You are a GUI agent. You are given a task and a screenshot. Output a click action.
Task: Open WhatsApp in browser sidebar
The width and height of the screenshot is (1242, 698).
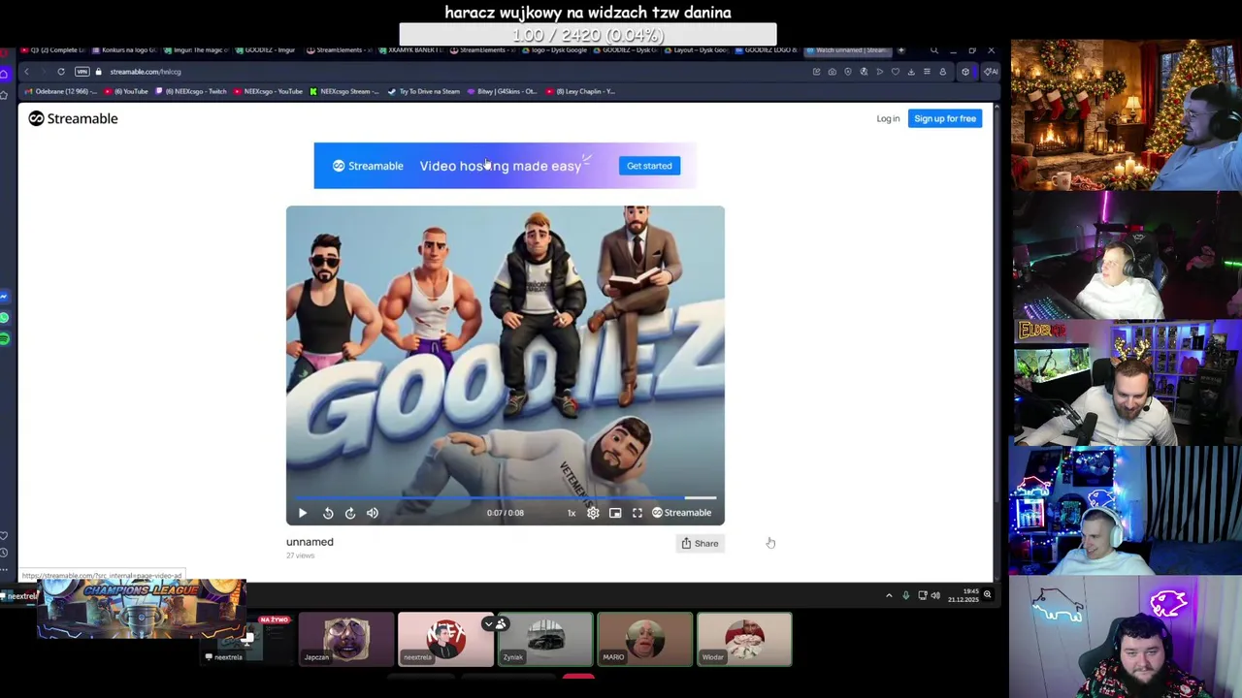(5, 318)
